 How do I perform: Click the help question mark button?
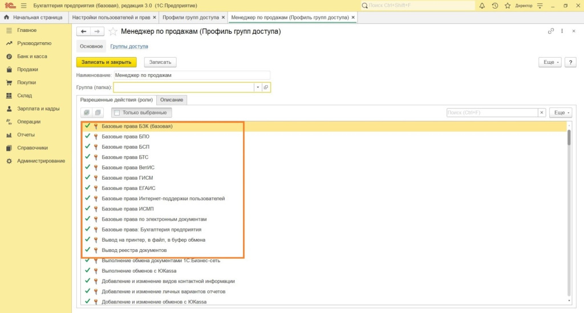(x=570, y=62)
